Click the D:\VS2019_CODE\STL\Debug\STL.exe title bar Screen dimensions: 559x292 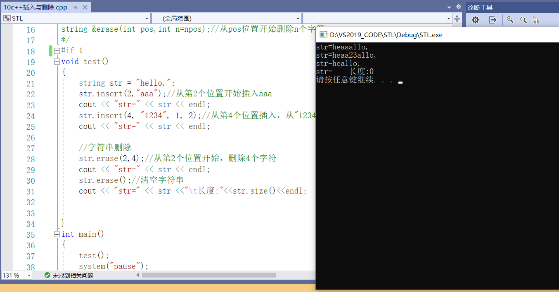tap(386, 35)
